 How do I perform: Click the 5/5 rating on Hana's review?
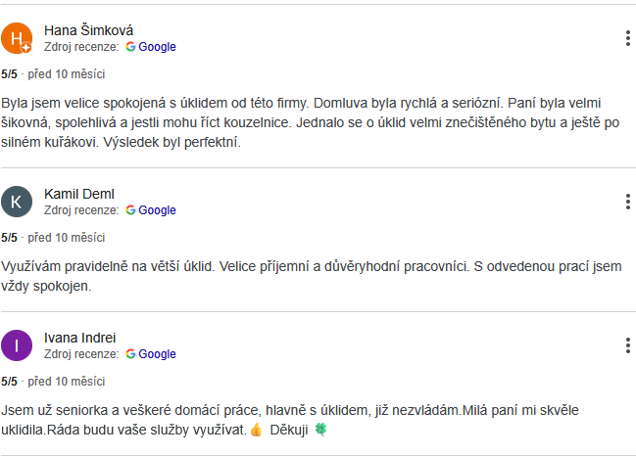pos(9,73)
